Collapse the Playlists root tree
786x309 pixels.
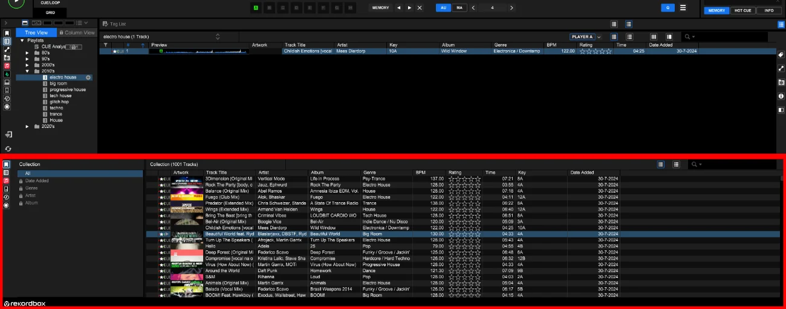(x=22, y=40)
